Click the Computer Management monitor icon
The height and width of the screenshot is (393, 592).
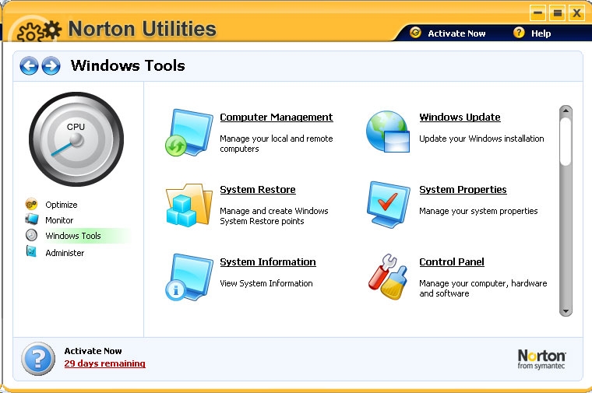coord(189,132)
